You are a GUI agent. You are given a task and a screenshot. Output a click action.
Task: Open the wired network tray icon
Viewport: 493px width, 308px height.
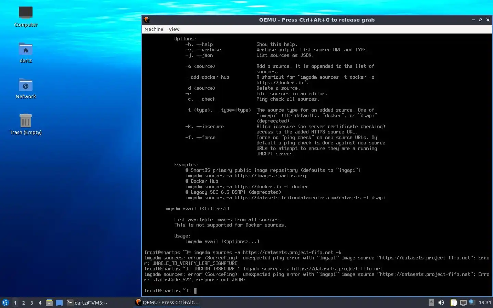(x=463, y=303)
